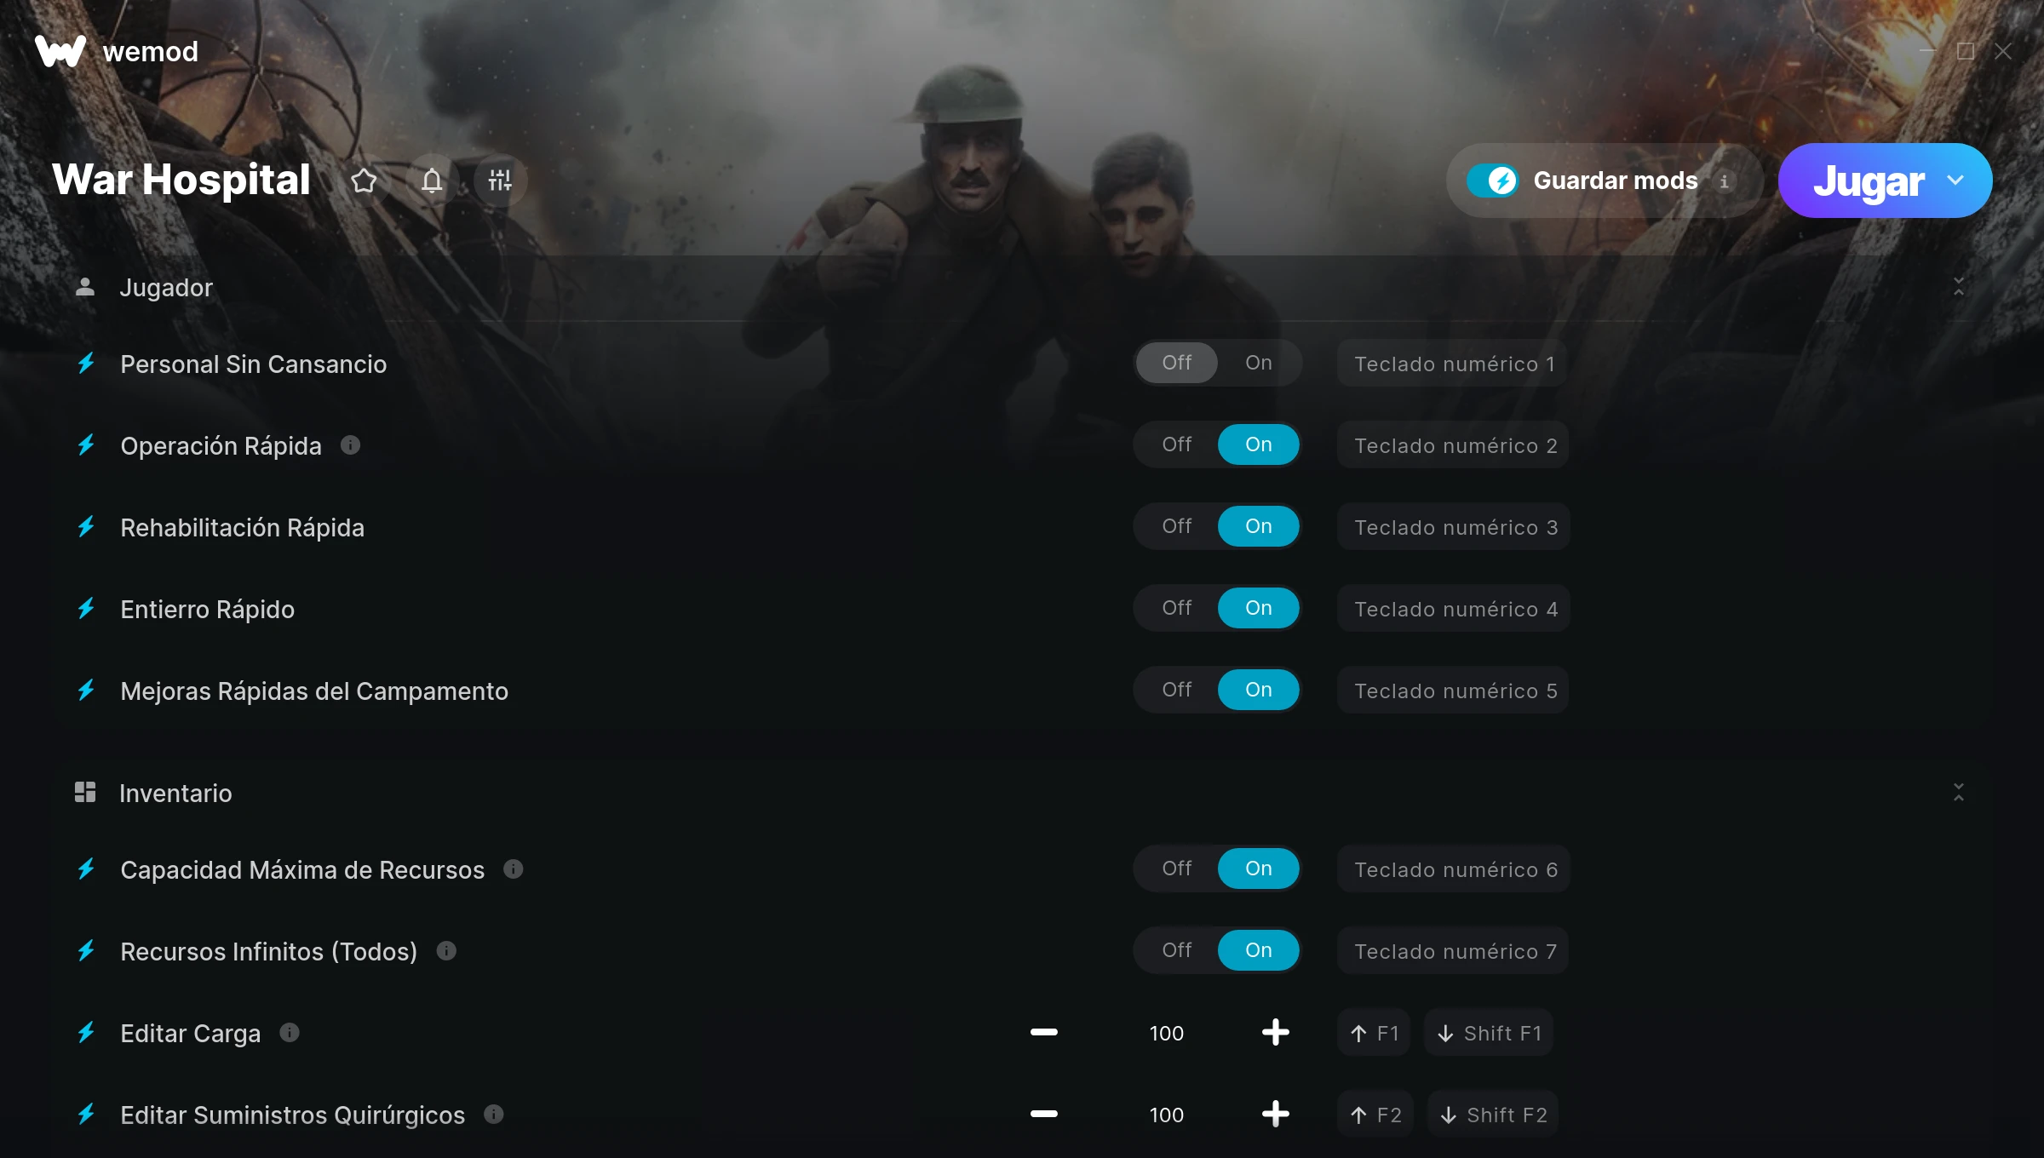
Task: Collapse the Inventario section
Action: click(x=1958, y=793)
